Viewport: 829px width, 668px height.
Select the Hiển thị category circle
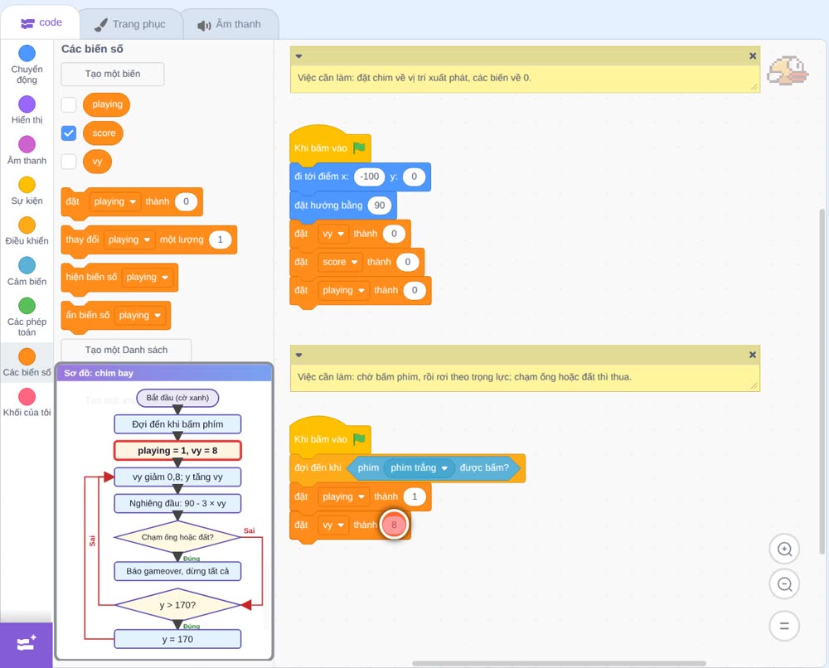27,104
